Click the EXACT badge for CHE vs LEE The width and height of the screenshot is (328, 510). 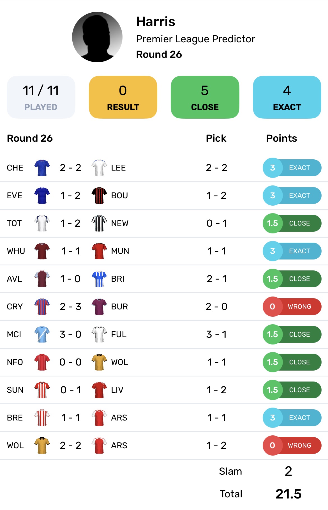pos(292,168)
